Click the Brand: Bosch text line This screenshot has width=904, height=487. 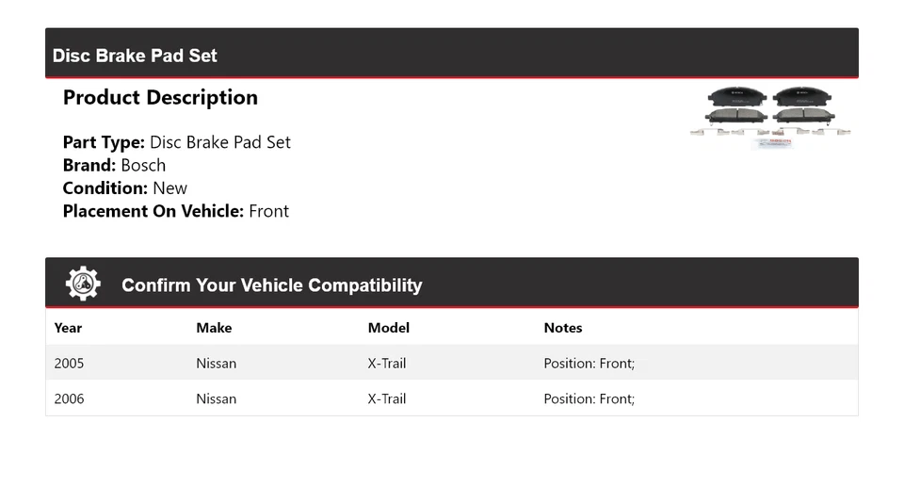114,165
